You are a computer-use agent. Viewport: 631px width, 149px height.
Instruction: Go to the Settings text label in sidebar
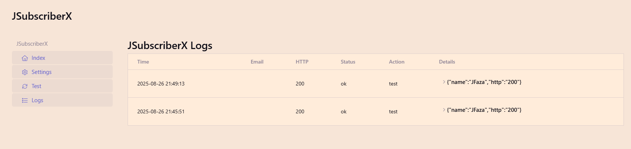pos(41,72)
